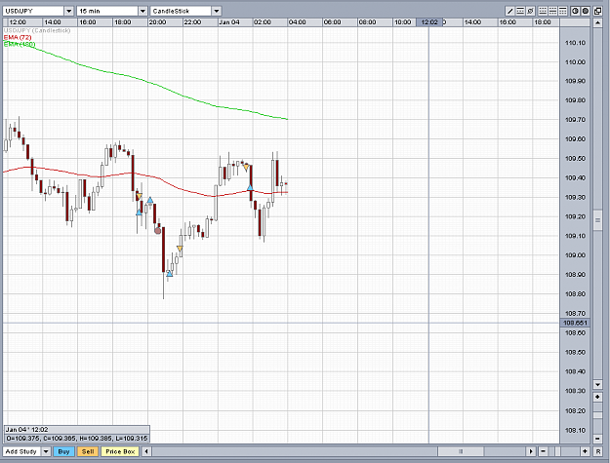Click the green EMA legend label
This screenshot has width=610, height=463.
(20, 44)
